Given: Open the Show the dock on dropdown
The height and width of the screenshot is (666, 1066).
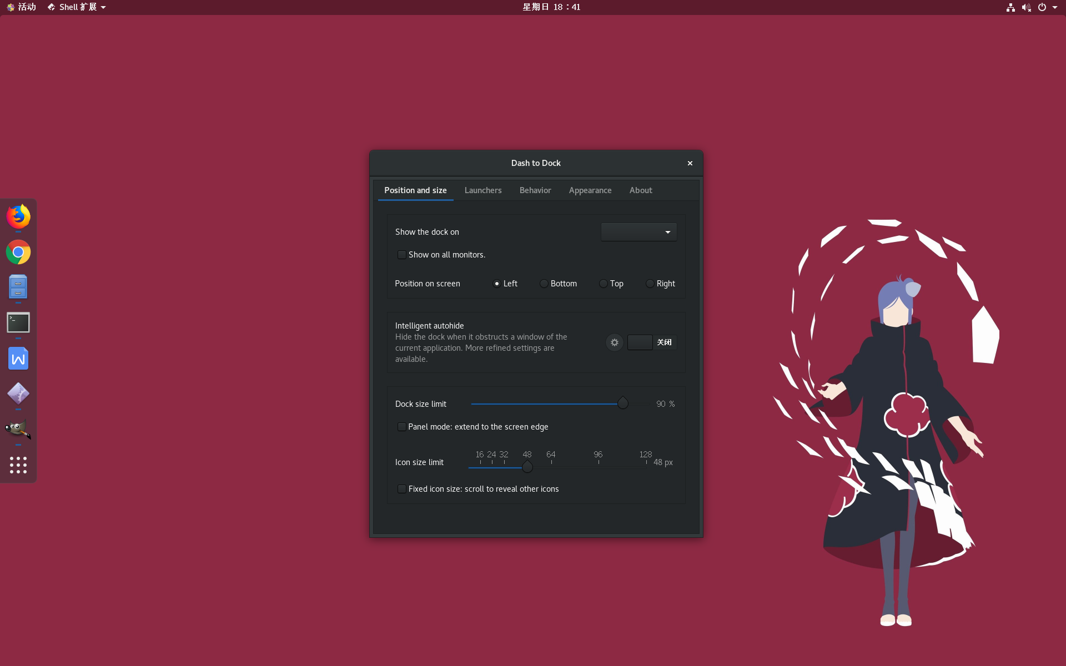Looking at the screenshot, I should coord(638,232).
